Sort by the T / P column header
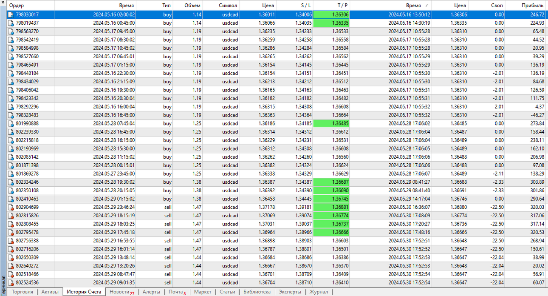 (x=331, y=6)
